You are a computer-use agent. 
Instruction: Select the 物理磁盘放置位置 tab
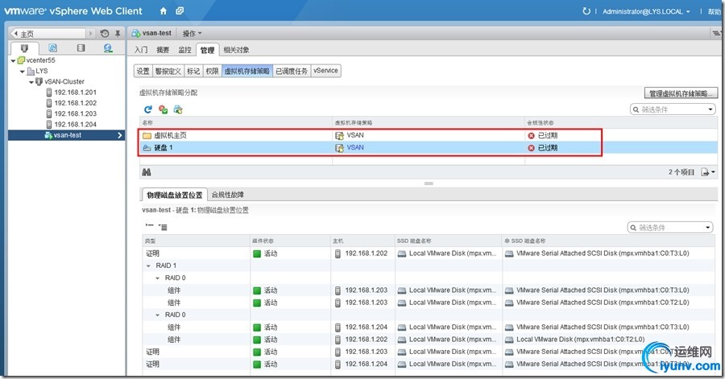point(174,195)
